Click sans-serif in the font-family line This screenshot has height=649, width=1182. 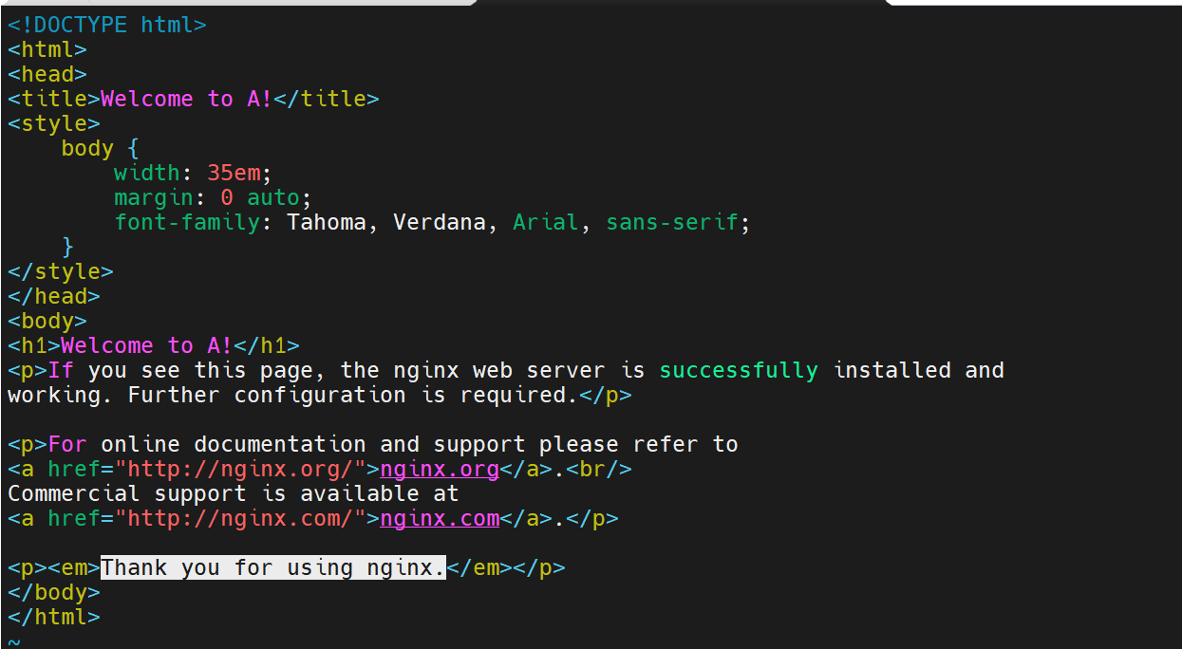[672, 222]
